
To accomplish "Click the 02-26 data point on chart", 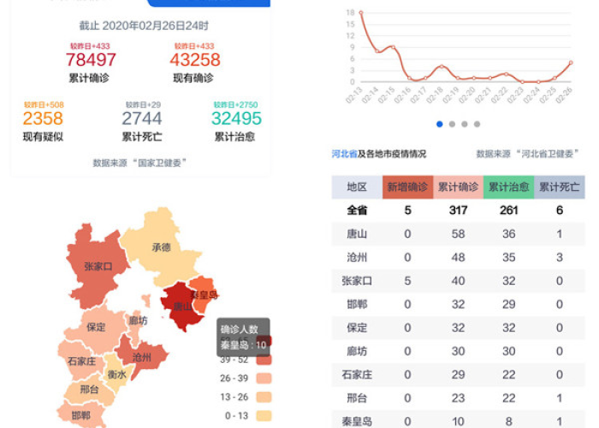I will tap(571, 62).
